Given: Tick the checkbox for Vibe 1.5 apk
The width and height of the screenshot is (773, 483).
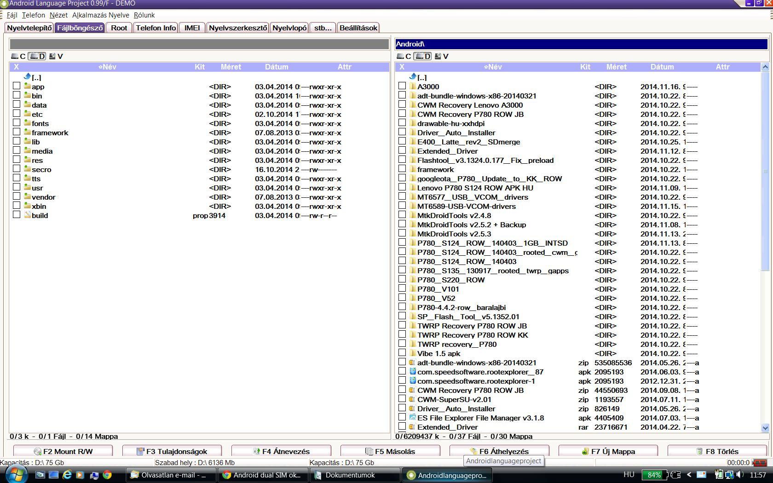Looking at the screenshot, I should point(402,353).
